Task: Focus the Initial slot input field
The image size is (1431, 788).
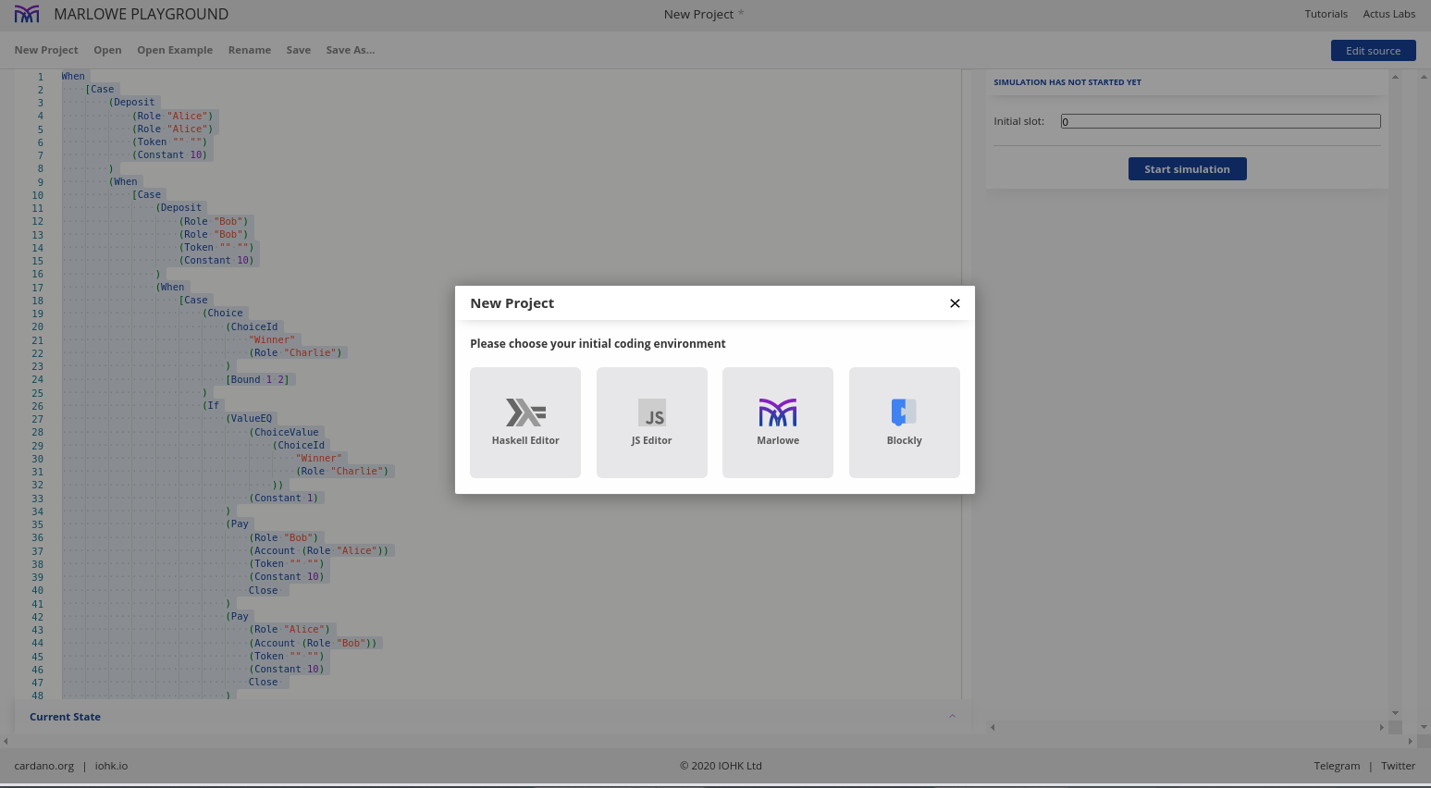Action: point(1220,121)
